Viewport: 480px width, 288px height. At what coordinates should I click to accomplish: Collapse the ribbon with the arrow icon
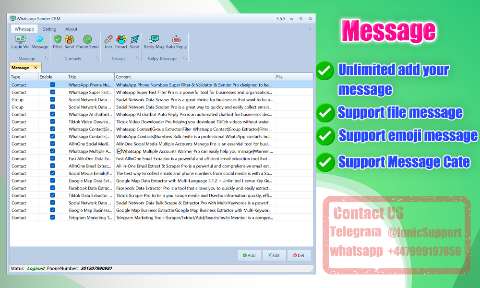click(x=310, y=29)
